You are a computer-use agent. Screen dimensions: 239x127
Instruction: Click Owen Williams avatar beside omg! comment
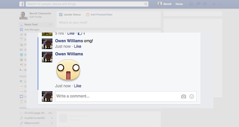pyautogui.click(x=47, y=44)
